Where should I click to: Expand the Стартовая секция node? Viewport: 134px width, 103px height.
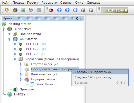[21, 64]
